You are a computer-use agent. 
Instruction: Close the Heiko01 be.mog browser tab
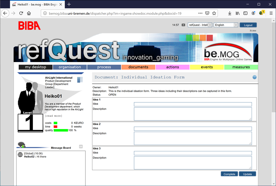click(61, 5)
